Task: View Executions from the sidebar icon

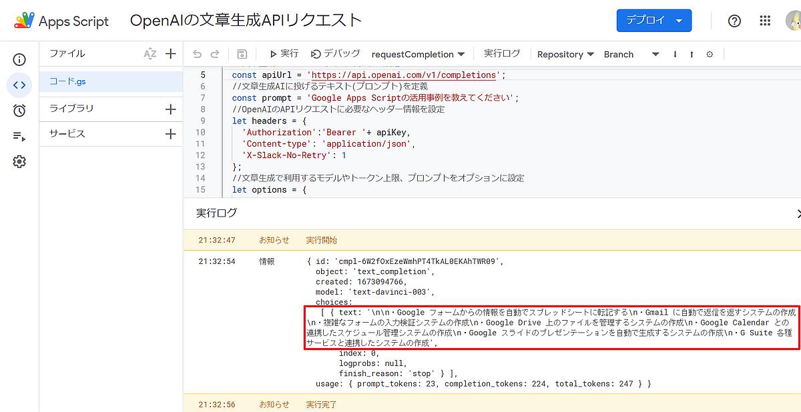Action: pyautogui.click(x=19, y=135)
